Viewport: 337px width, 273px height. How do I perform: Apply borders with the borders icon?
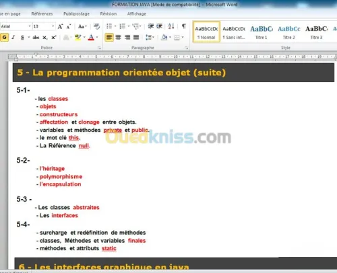click(177, 37)
